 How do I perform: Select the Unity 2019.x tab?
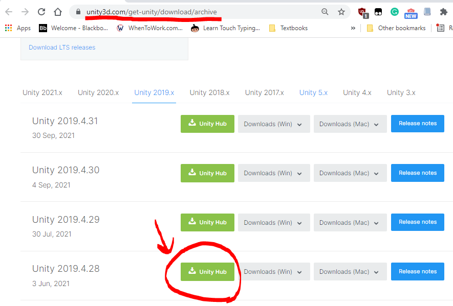tap(154, 92)
